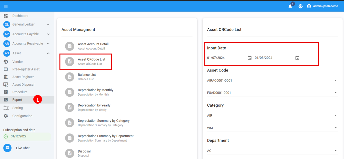Click the start date input field
Image resolution: width=344 pixels, height=159 pixels.
pos(226,58)
